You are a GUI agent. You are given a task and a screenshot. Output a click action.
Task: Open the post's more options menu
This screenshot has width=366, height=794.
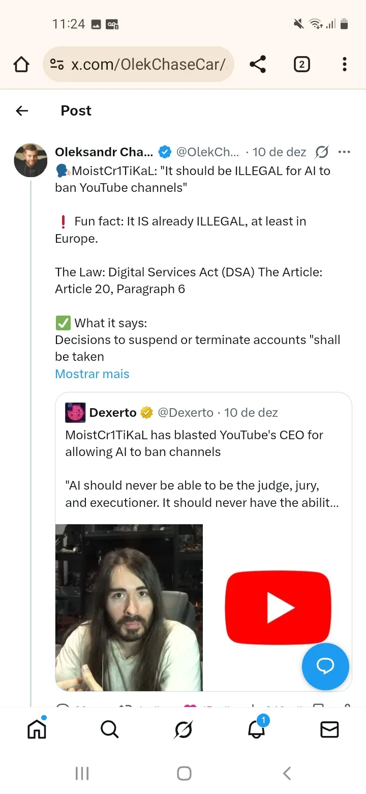coord(344,152)
